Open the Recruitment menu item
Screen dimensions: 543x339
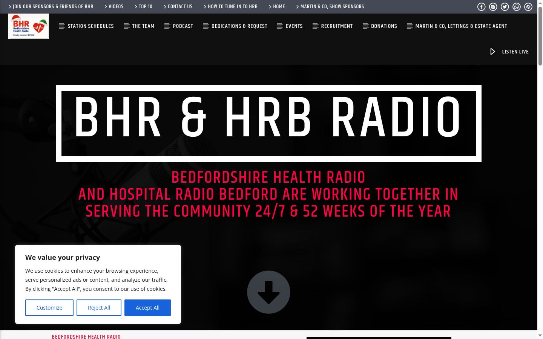[337, 26]
